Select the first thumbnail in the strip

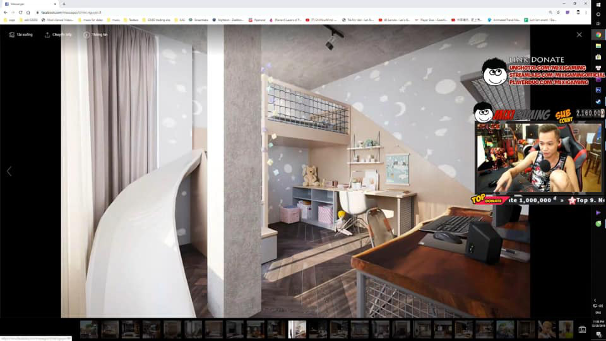pos(89,330)
